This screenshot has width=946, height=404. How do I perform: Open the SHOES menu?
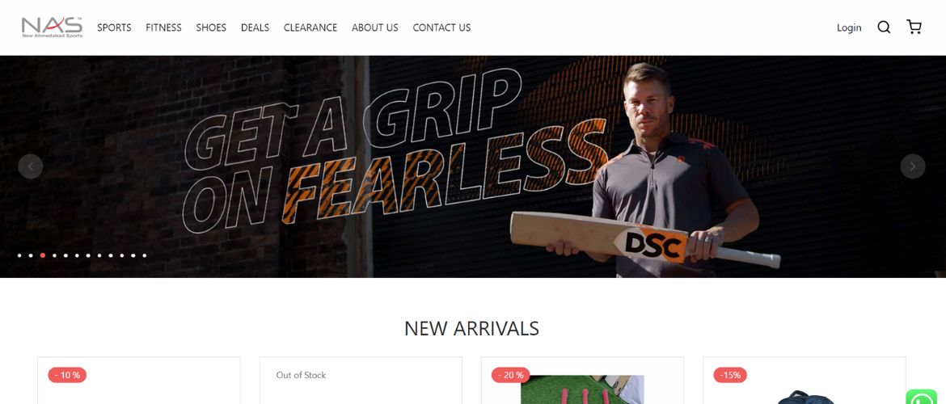[x=211, y=27]
